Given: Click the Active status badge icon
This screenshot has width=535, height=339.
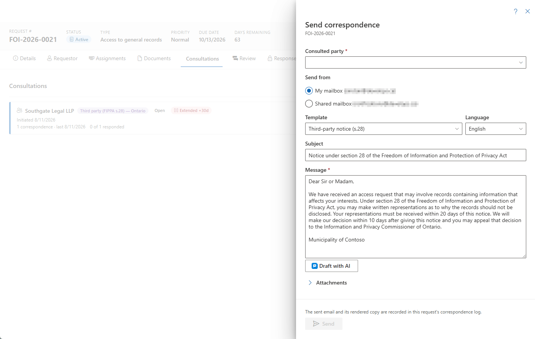Looking at the screenshot, I should (72, 40).
